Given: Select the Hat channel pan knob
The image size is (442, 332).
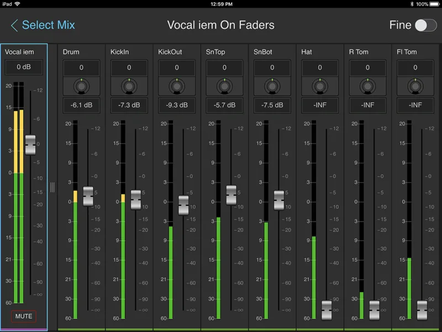Looking at the screenshot, I should pyautogui.click(x=320, y=86).
